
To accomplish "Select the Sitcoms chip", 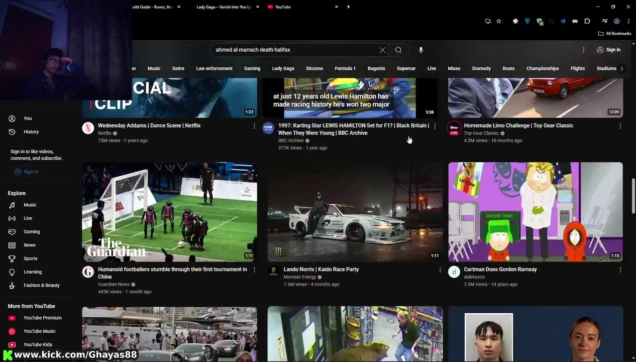I will tap(314, 68).
